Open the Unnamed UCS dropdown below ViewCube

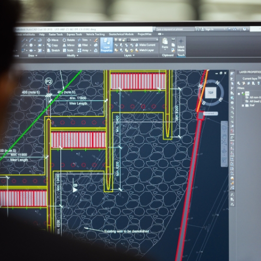click(210, 113)
